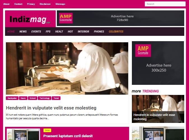The image size is (189, 140).
Task: Open the Contact page link
Action: pyautogui.click(x=18, y=4)
